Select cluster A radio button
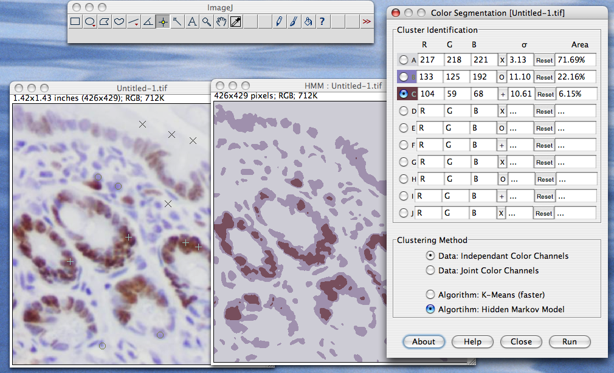 pyautogui.click(x=404, y=60)
